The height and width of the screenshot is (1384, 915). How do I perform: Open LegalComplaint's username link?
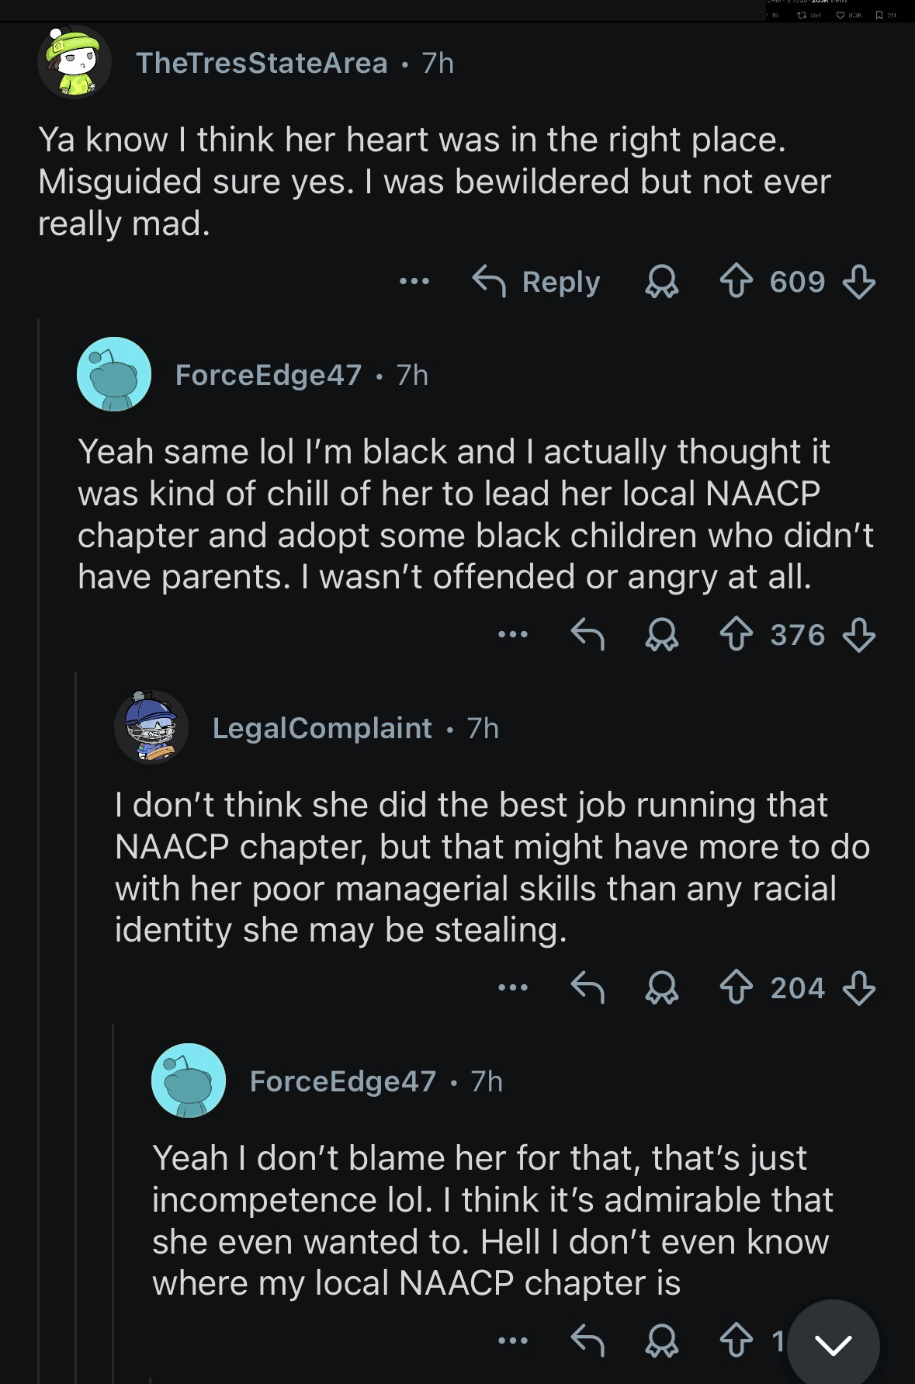322,728
